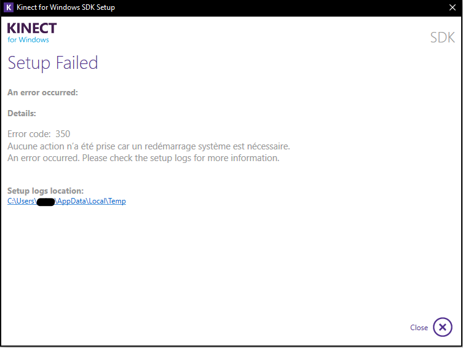Image resolution: width=463 pixels, height=348 pixels.
Task: Click the purple K icon in title bar
Action: [x=8, y=7]
